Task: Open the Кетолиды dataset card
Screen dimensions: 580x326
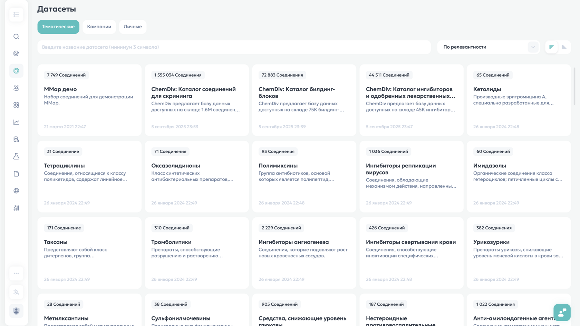Action: (x=519, y=100)
